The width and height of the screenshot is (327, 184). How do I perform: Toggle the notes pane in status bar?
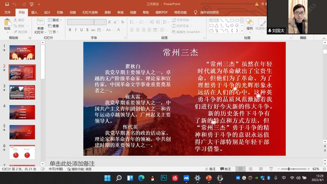(x=210, y=169)
